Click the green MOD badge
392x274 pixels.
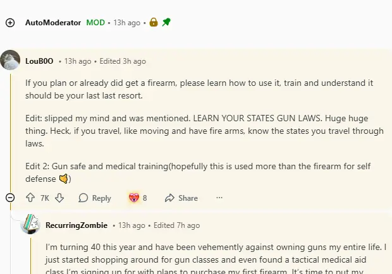(95, 23)
